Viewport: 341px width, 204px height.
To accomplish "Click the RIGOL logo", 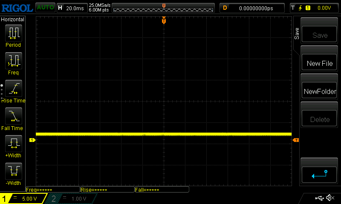I will (17, 8).
